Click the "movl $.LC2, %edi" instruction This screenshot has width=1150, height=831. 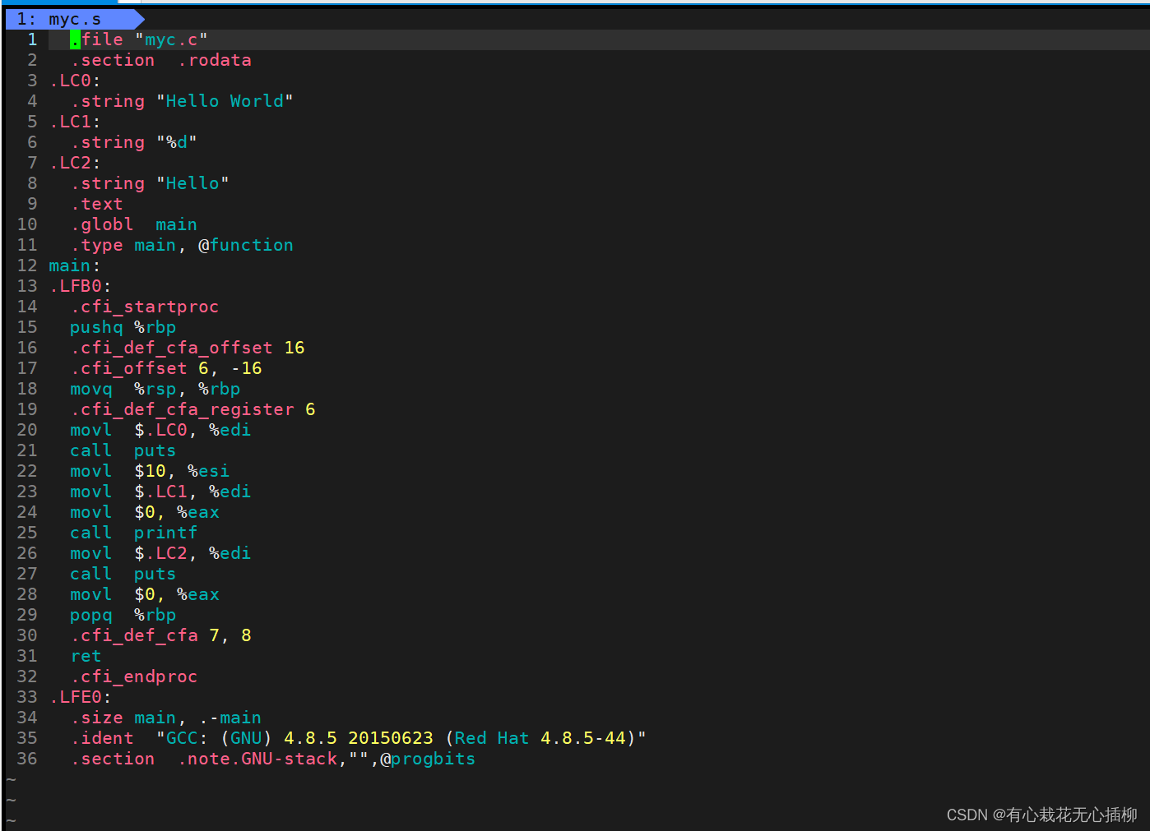tap(160, 553)
